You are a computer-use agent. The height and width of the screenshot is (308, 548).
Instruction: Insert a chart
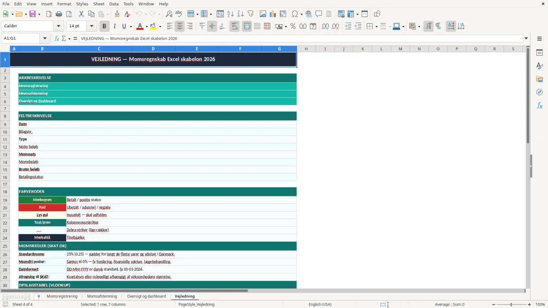273,14
